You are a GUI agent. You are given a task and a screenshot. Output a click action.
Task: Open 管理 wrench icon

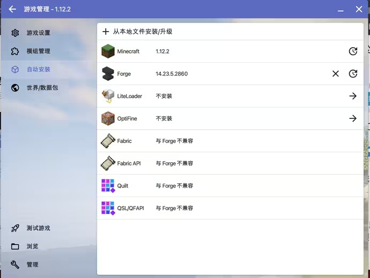tap(15, 265)
